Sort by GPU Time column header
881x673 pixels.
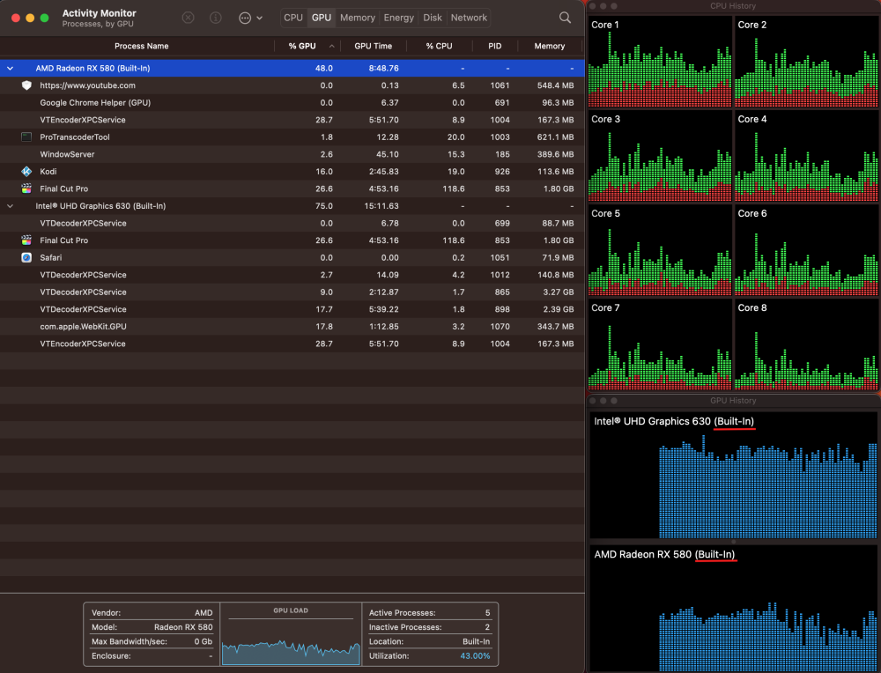[x=373, y=46]
